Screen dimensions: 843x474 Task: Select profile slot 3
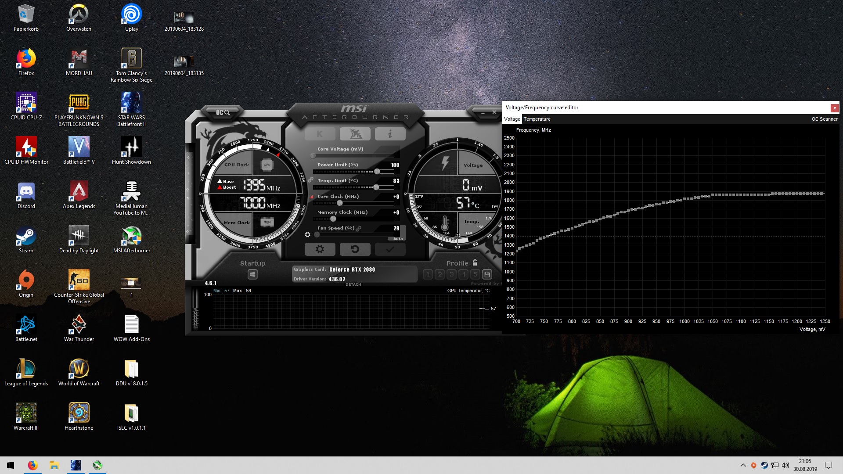click(x=451, y=274)
